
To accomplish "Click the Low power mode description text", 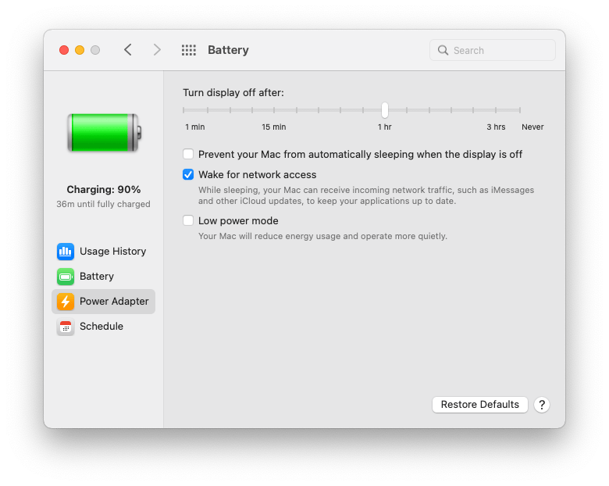I will (x=322, y=236).
